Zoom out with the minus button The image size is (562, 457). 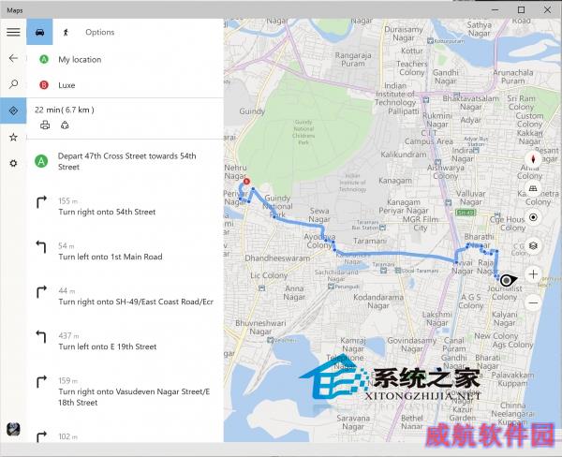(533, 302)
